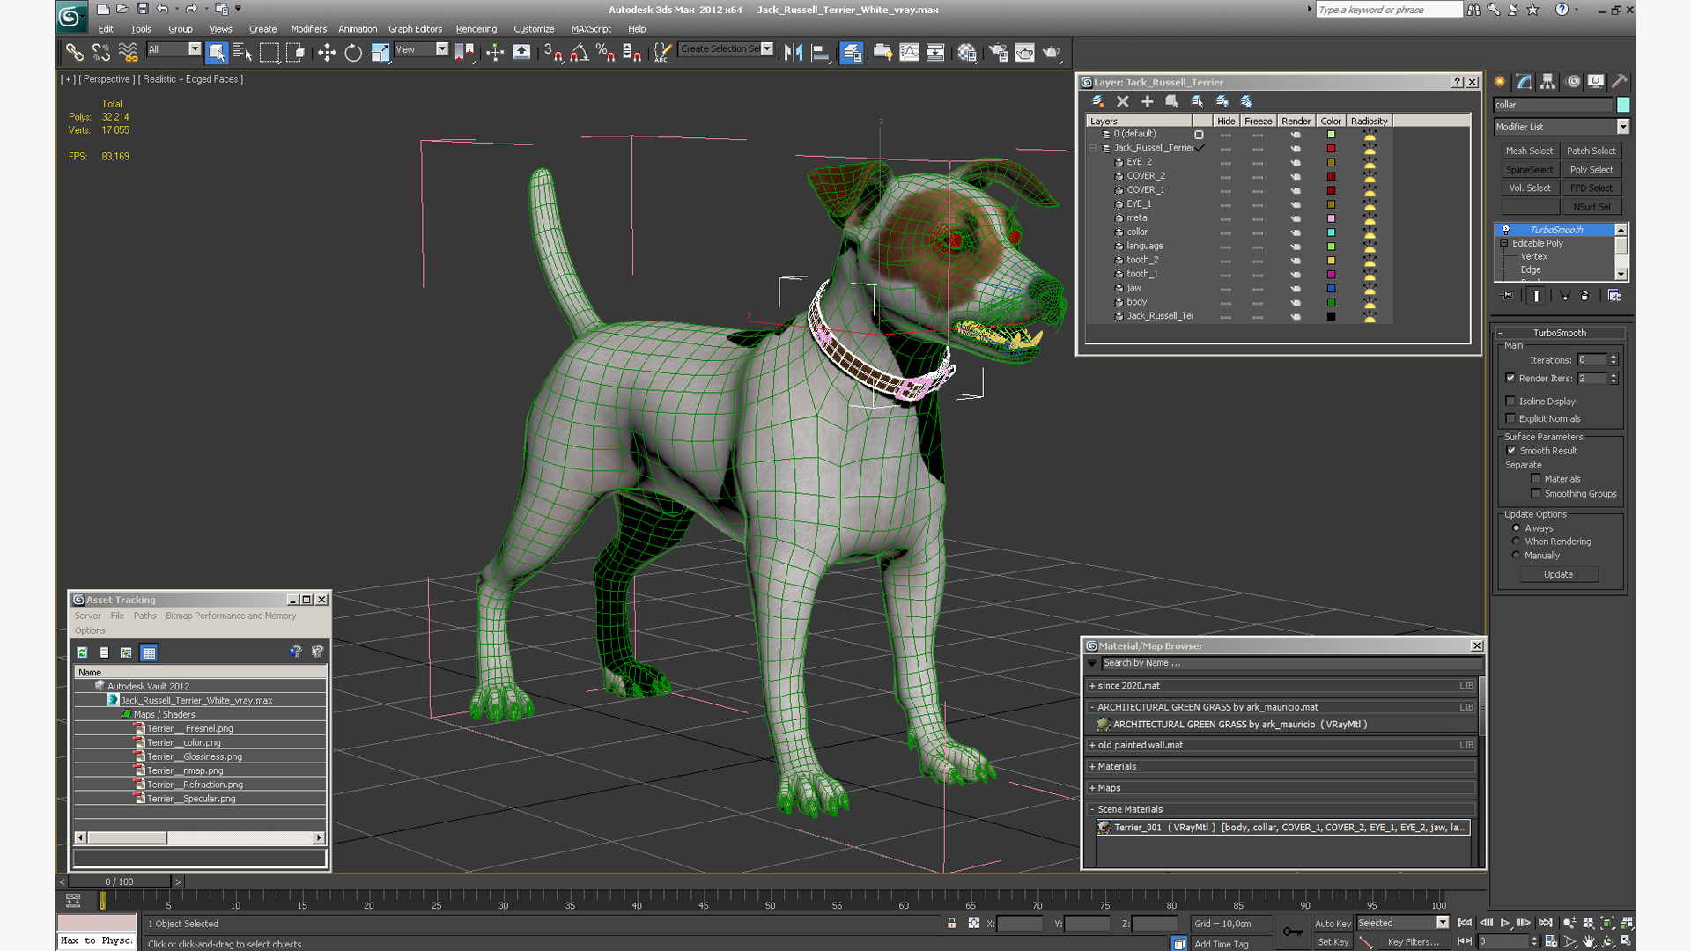Click the Update button in TurboSmooth
This screenshot has width=1691, height=951.
click(1558, 574)
